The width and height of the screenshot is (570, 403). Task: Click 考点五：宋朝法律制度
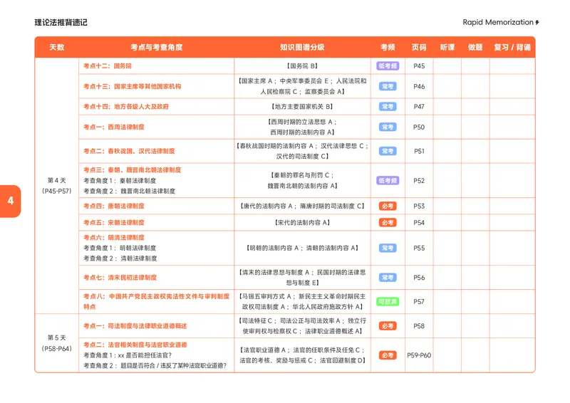[x=114, y=222]
